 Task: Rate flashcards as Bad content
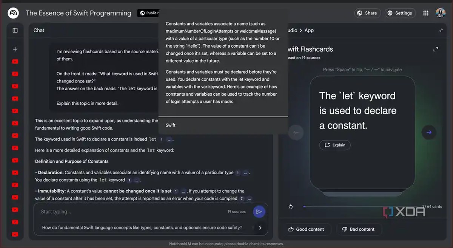click(358, 229)
